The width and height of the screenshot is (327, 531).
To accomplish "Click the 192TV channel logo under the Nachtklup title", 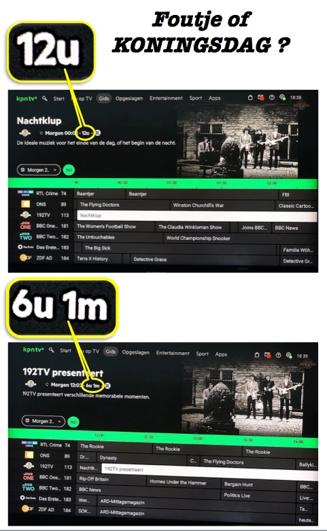I will click(x=25, y=133).
